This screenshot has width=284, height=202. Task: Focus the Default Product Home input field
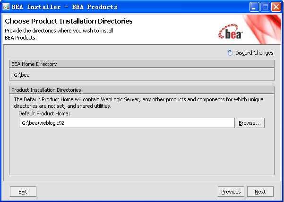(x=127, y=123)
